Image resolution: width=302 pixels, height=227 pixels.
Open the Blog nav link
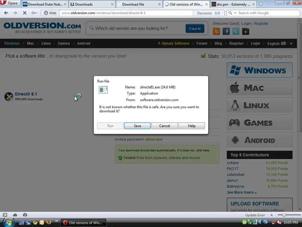click(x=218, y=43)
